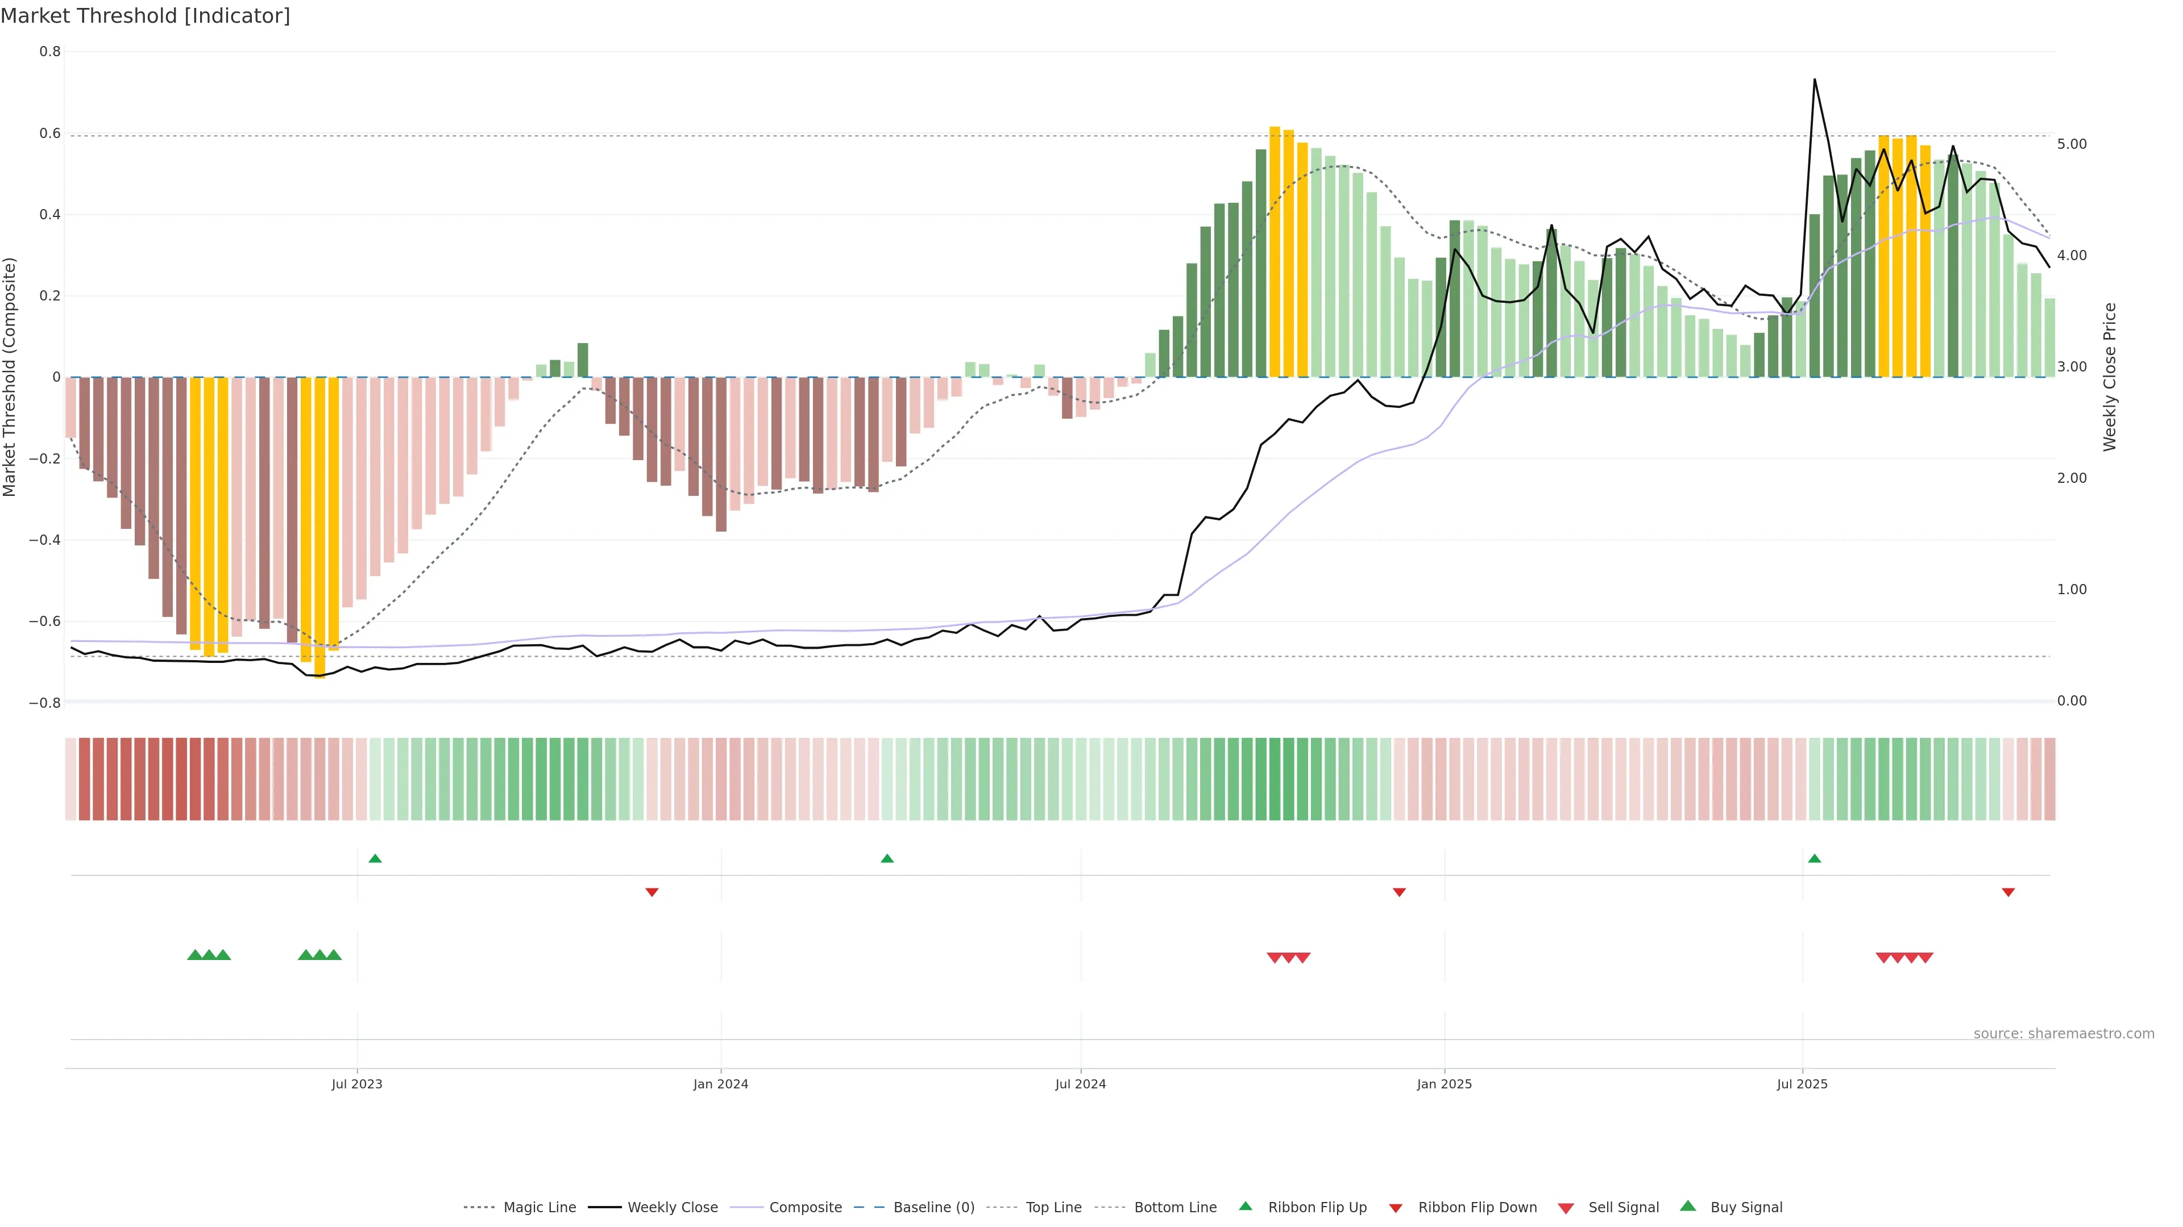Viewport: 2183px width, 1227px height.
Task: Click the red flip-down marker before Jan 2025
Action: click(1399, 892)
